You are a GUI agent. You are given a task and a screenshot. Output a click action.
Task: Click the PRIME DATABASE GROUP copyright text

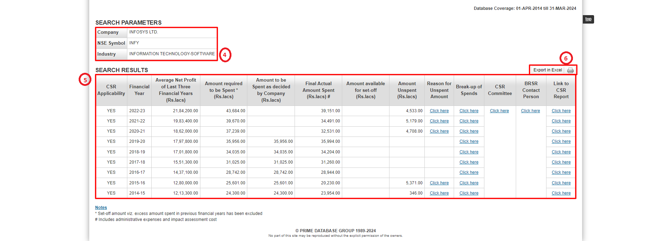click(335, 231)
